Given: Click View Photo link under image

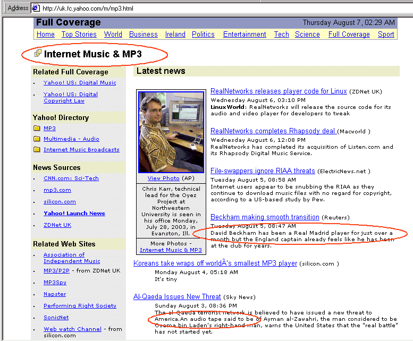Looking at the screenshot, I should (163, 178).
